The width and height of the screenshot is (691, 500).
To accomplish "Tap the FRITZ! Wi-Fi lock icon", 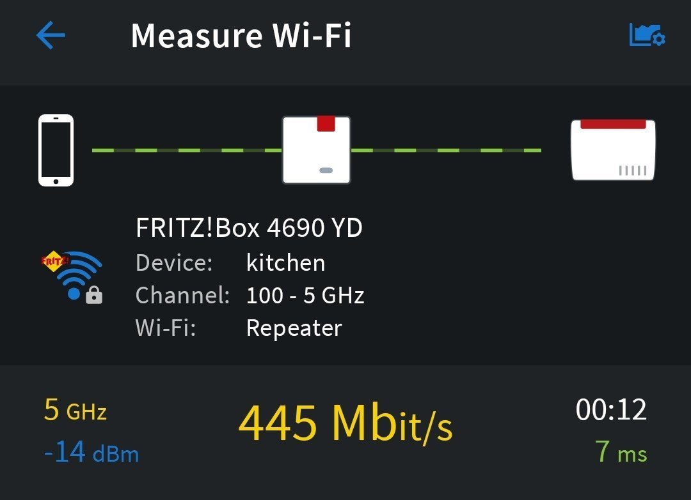I will pyautogui.click(x=72, y=277).
